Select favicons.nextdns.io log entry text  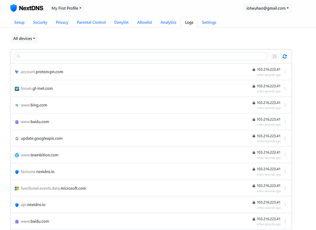37,171
